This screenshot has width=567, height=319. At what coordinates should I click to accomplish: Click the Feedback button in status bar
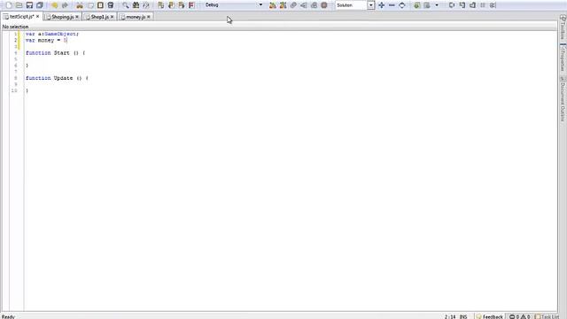490,316
